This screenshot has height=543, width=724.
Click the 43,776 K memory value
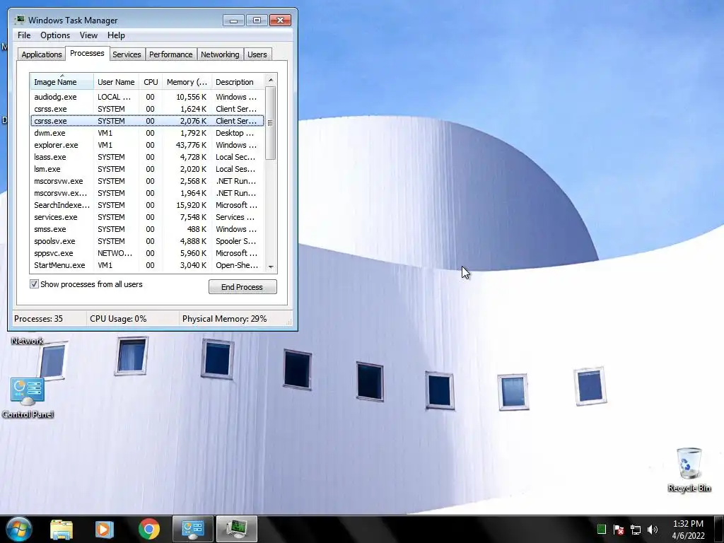point(191,145)
